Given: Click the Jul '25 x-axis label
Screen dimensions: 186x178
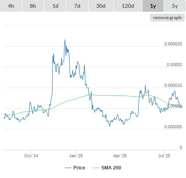Looking at the screenshot, I should (x=164, y=156).
